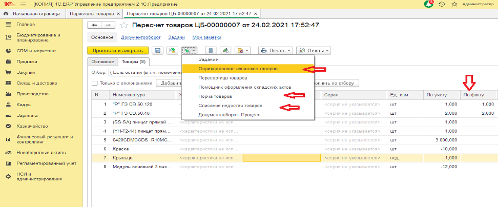Screen dimensions: 498x207
Task: Go forward with the right arrow button
Action: point(108,25)
